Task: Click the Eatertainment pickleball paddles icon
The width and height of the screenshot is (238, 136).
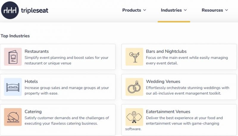Action: [x=134, y=117]
